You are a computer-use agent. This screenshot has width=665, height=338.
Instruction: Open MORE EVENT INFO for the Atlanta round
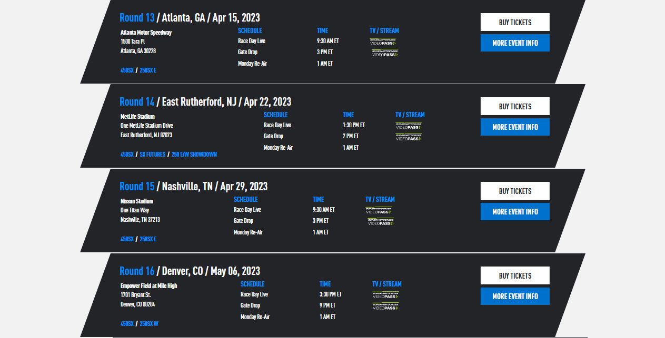point(514,43)
